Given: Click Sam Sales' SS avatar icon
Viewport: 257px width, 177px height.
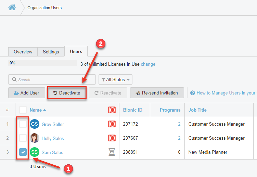Looking at the screenshot, I should (x=35, y=152).
